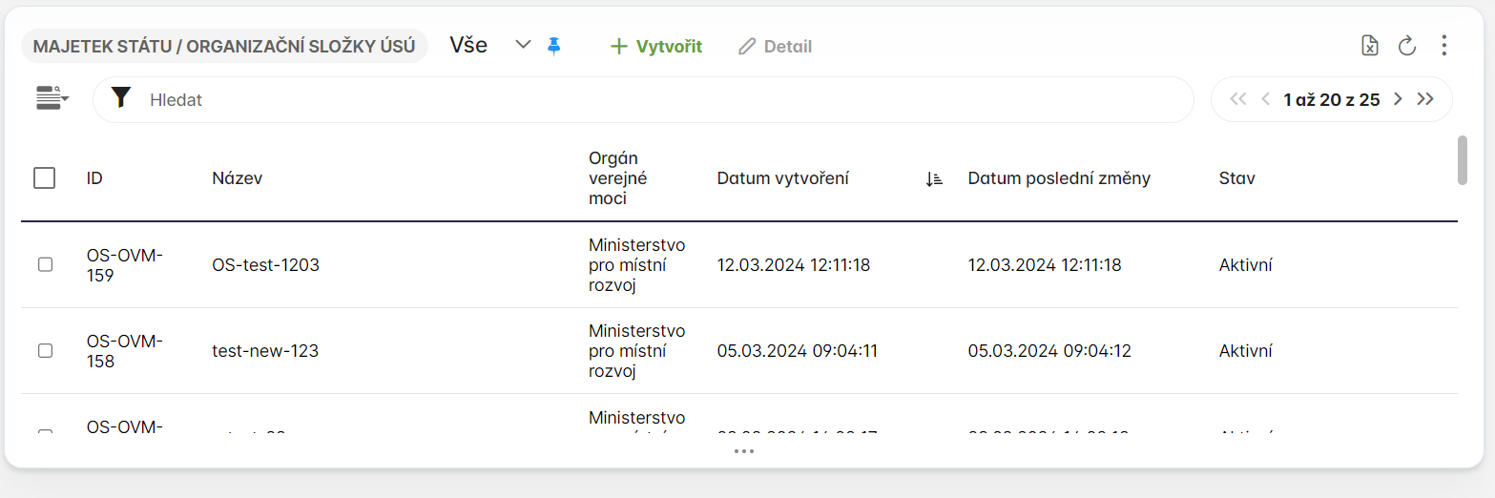Click the vertical scrollbar thumb

click(x=1462, y=158)
